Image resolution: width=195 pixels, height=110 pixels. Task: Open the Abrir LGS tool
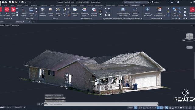[13, 12]
